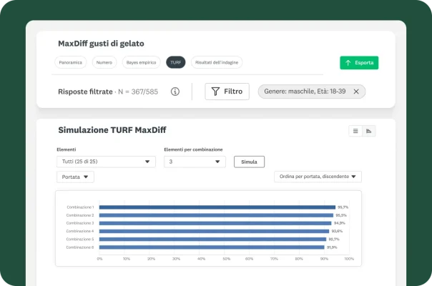Click the Combinazione 6 bar in chart
Viewport: 432px width, 286px height.
pyautogui.click(x=212, y=247)
